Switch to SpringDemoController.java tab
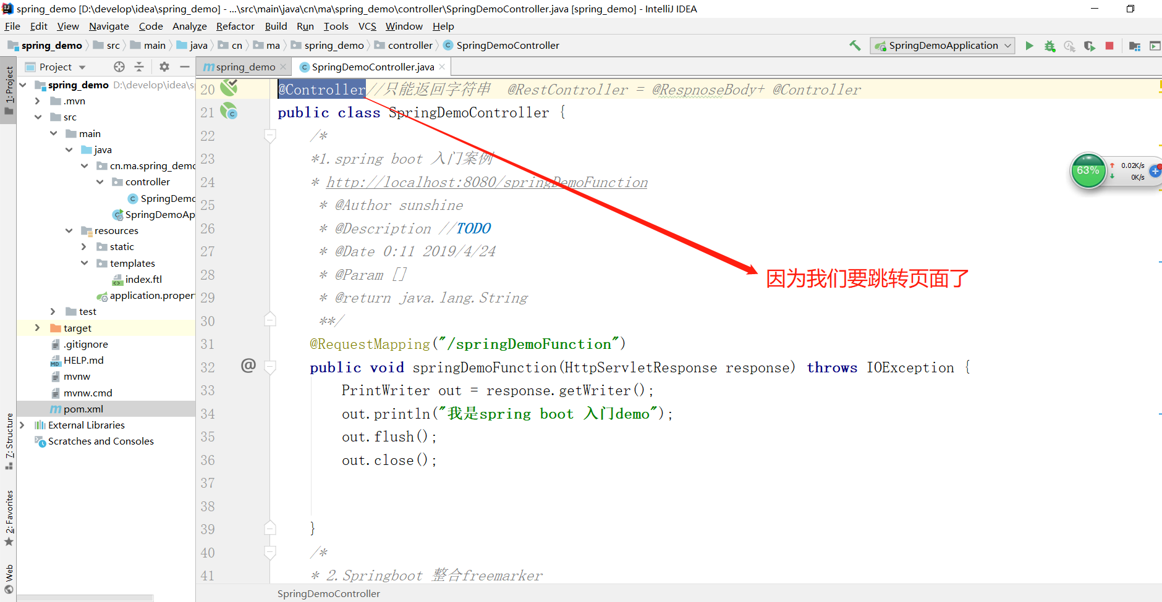The height and width of the screenshot is (602, 1162). pyautogui.click(x=373, y=67)
